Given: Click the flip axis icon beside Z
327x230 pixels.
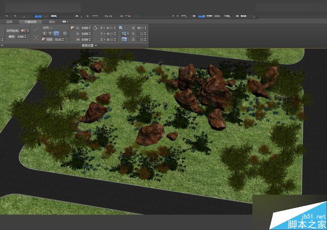Looking at the screenshot, I should (x=65, y=33).
